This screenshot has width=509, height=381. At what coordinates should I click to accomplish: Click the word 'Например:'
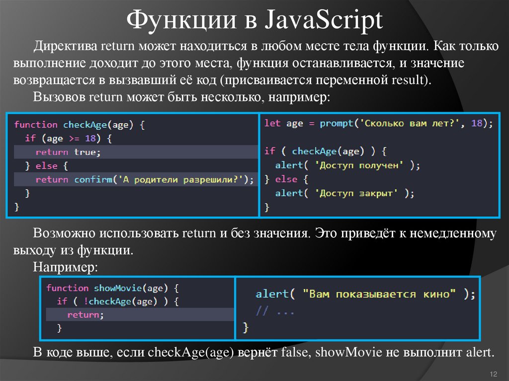point(66,267)
